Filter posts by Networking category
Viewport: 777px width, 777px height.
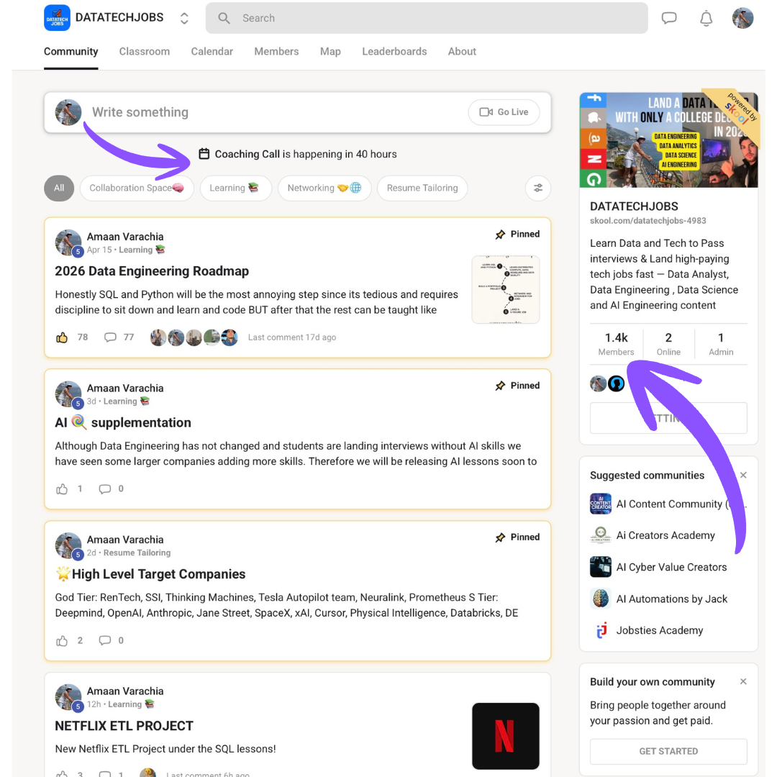point(324,188)
